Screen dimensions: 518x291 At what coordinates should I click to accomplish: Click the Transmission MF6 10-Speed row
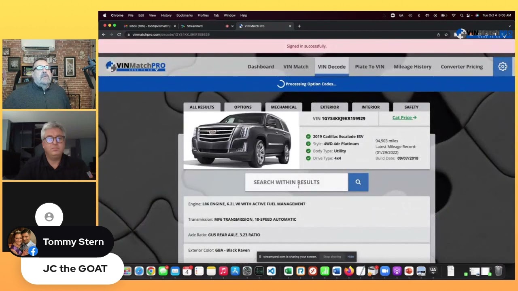point(307,219)
